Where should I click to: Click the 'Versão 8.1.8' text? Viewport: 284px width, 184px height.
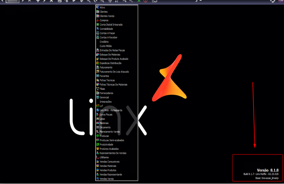[268, 170]
